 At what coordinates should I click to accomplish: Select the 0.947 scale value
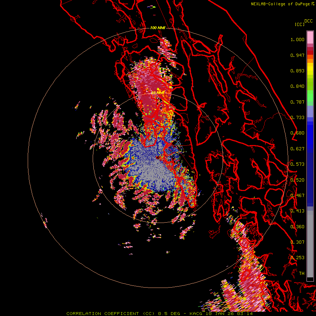pyautogui.click(x=297, y=55)
